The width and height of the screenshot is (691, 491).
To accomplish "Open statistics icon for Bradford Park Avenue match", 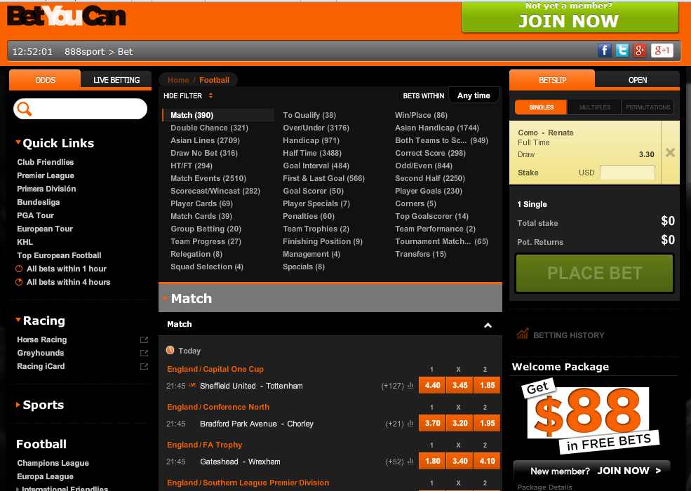I will pos(410,424).
